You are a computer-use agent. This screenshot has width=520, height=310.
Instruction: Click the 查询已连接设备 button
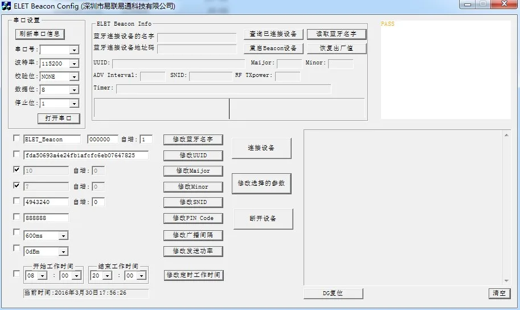(273, 34)
